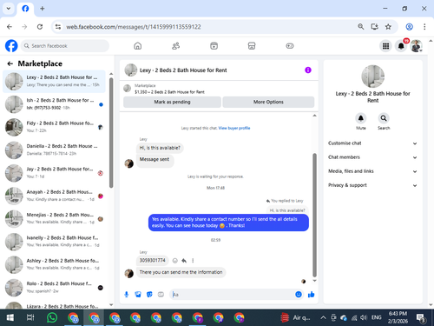
Task: Open more options for message 3059301774
Action: pos(193,261)
